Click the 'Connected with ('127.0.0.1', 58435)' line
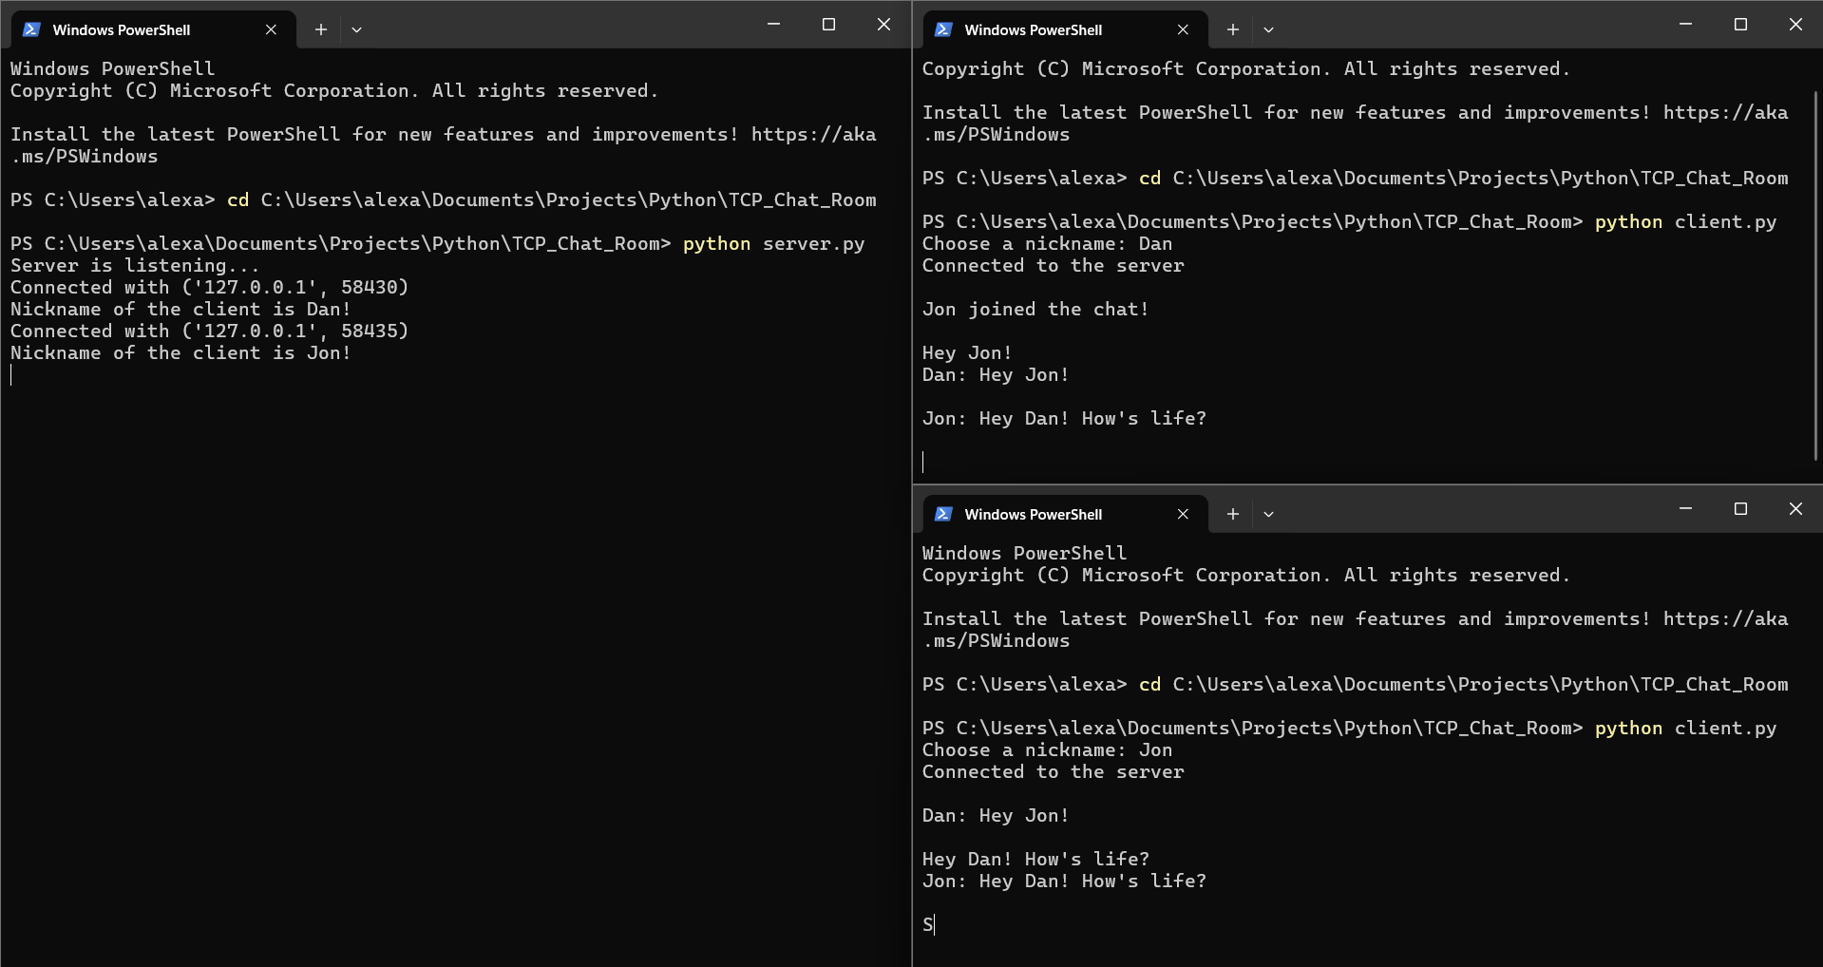 tap(209, 332)
